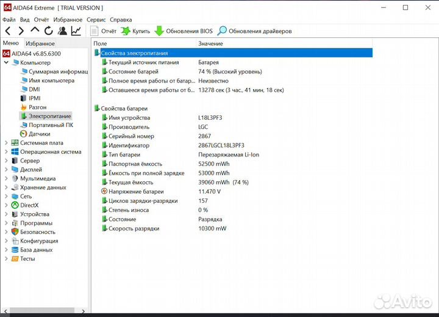
Task: Click the Отчёт report page icon
Action: point(95,31)
